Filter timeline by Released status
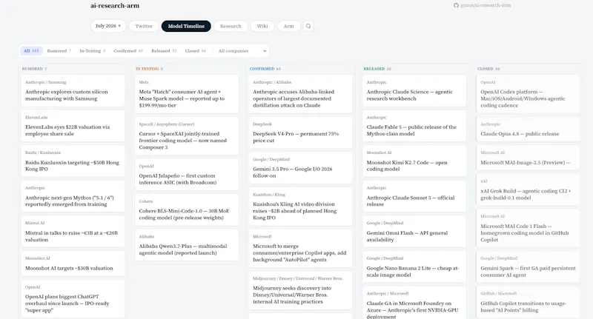 pyautogui.click(x=164, y=50)
